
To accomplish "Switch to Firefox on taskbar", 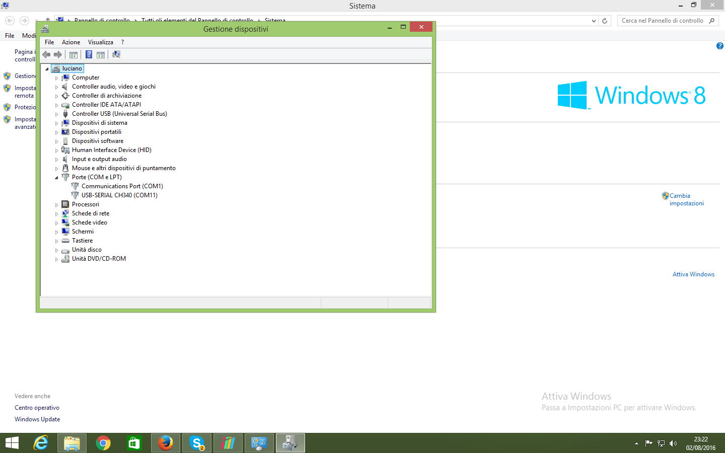I will tap(166, 443).
